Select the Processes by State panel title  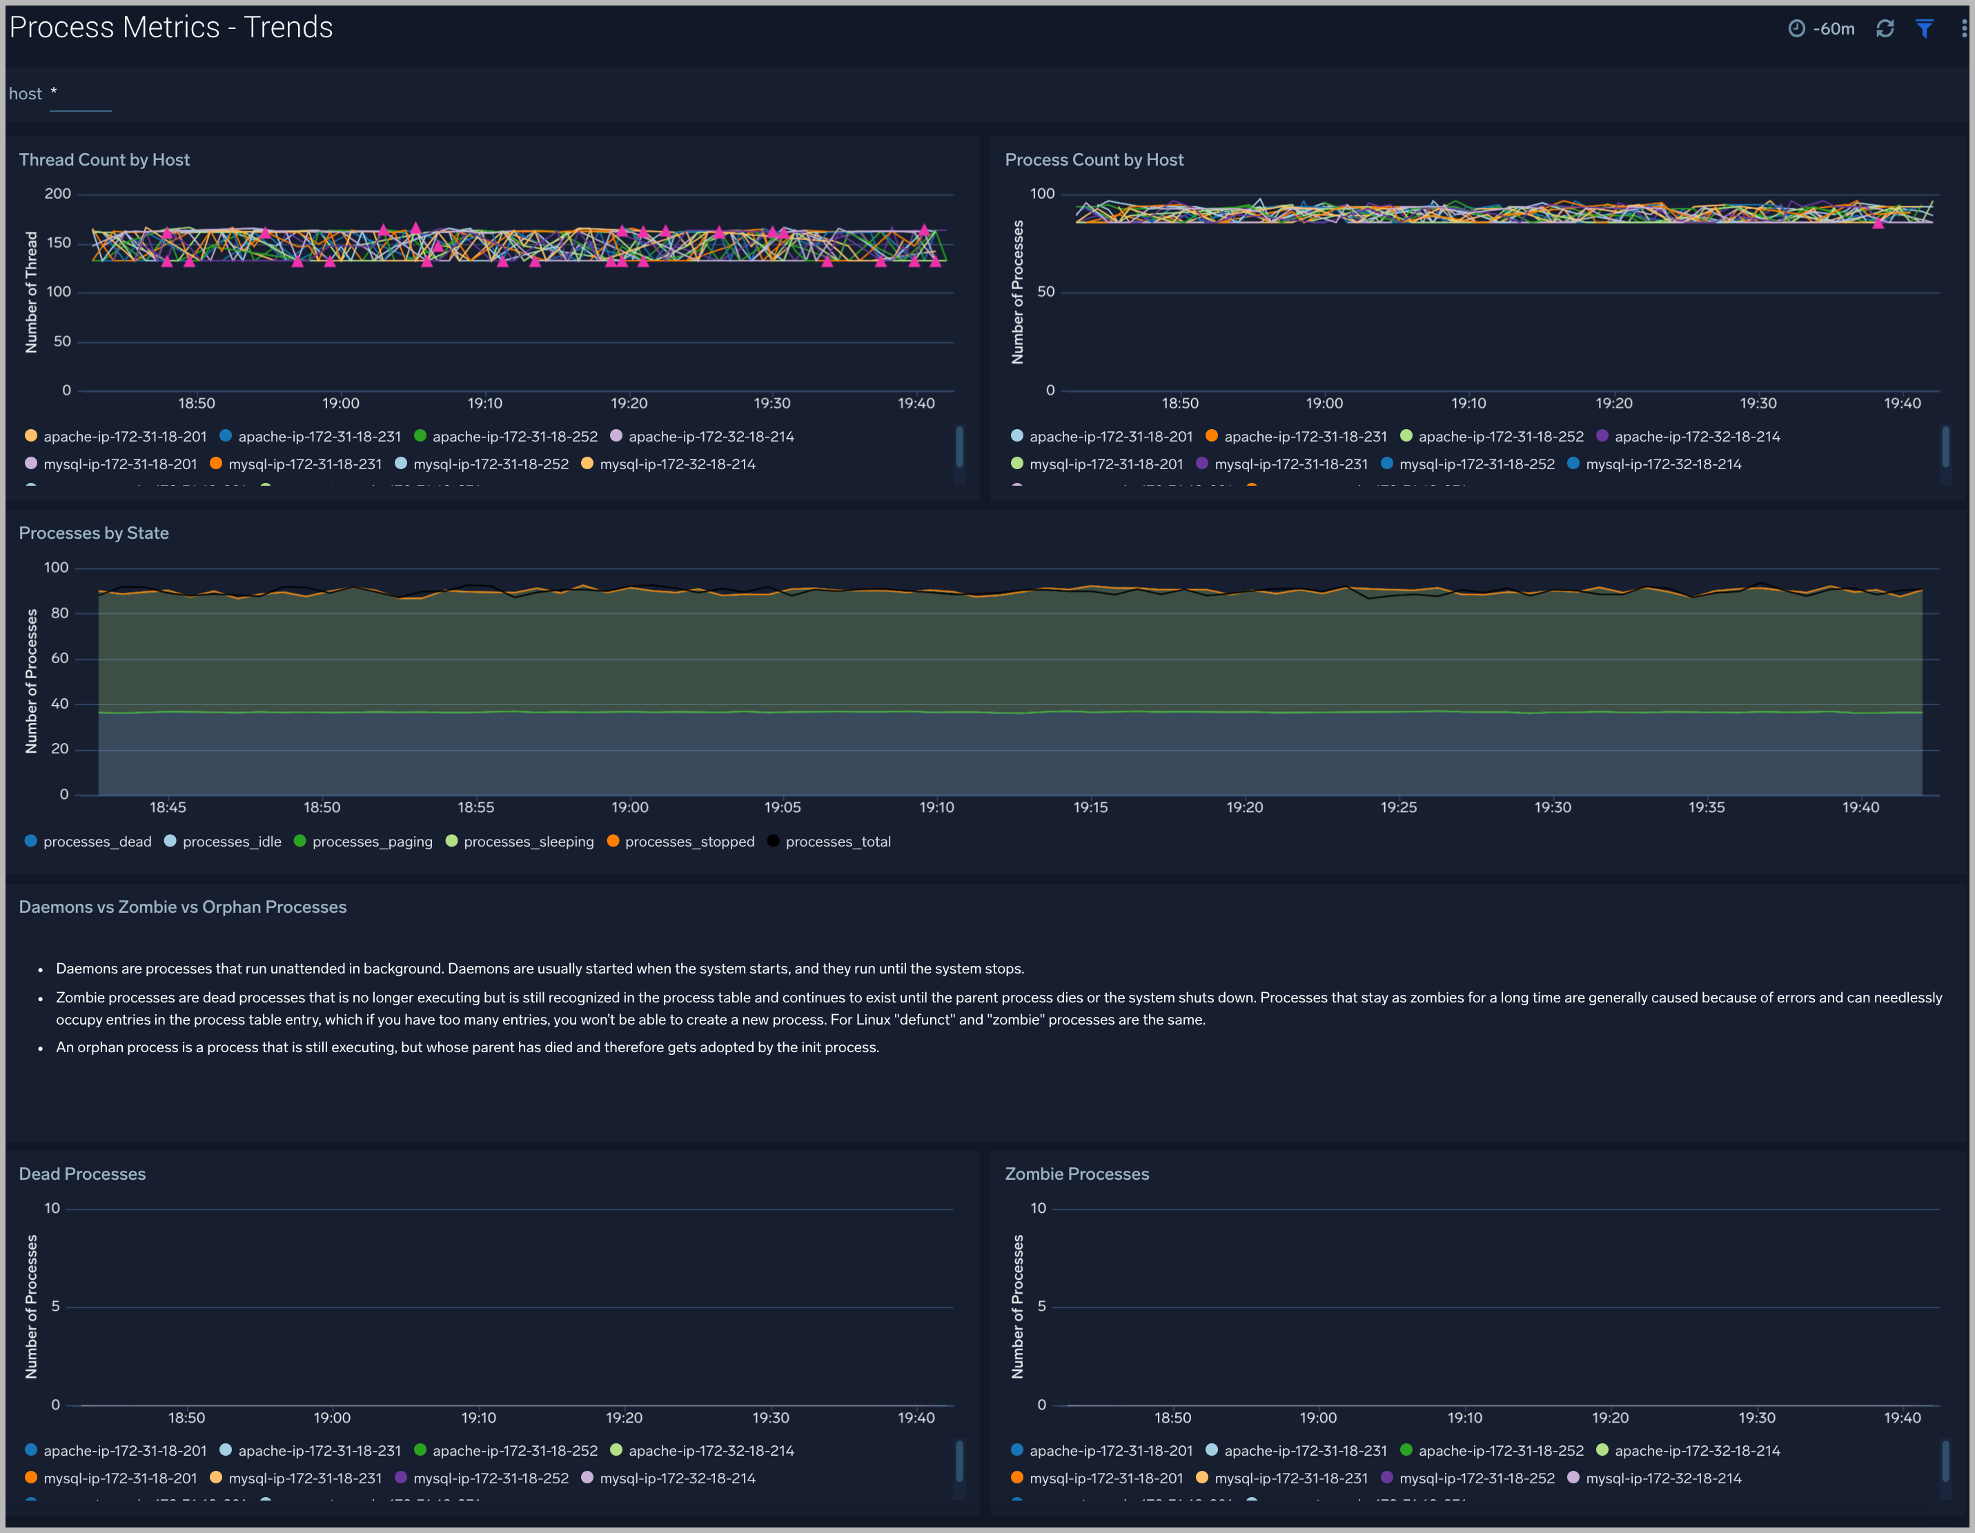click(94, 533)
